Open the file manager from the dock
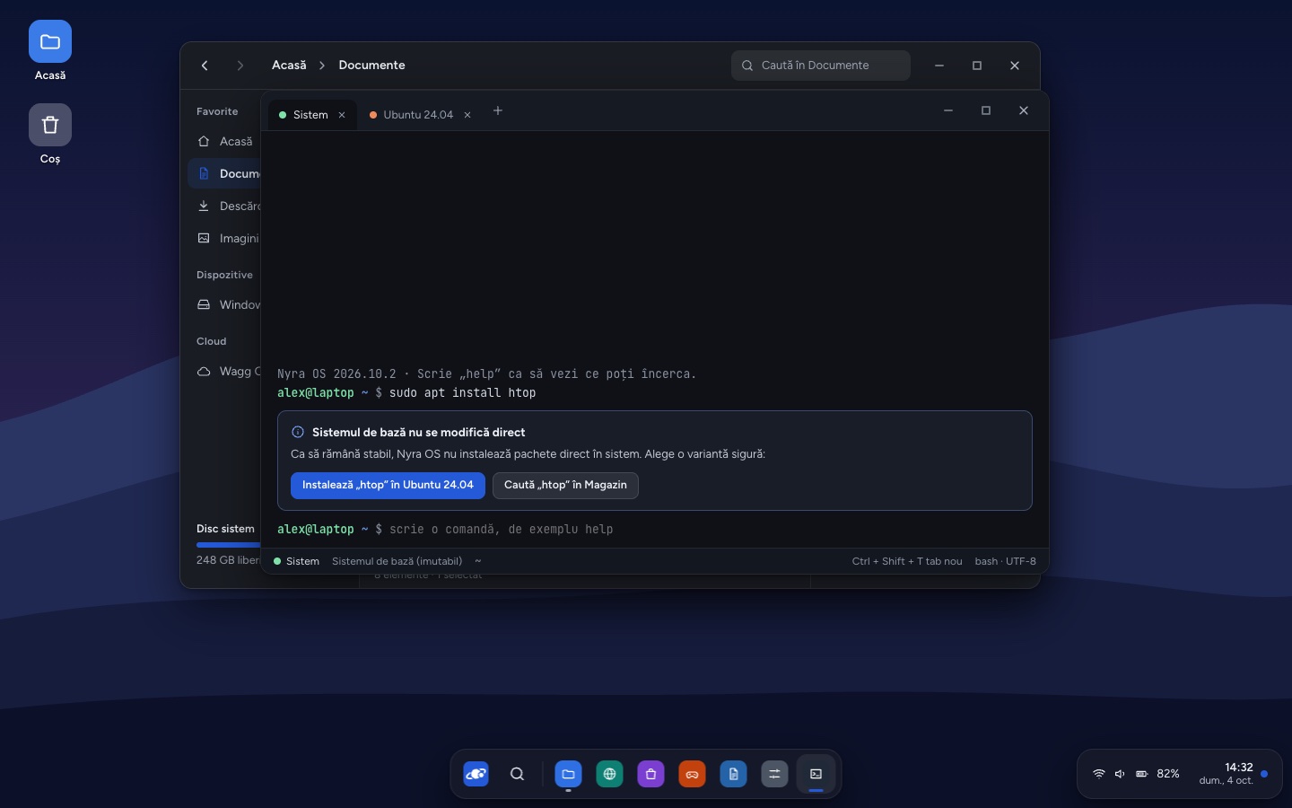 pyautogui.click(x=568, y=774)
